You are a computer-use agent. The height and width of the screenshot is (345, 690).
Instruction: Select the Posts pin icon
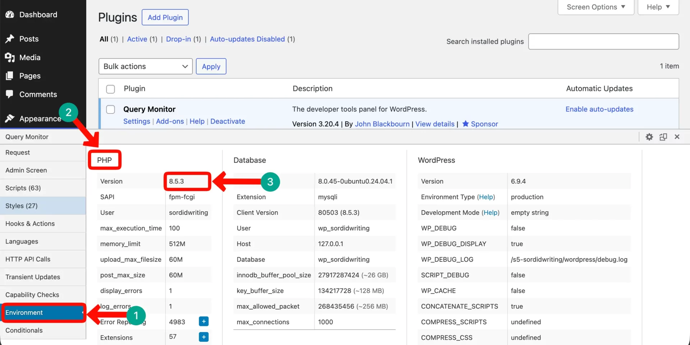click(10, 39)
